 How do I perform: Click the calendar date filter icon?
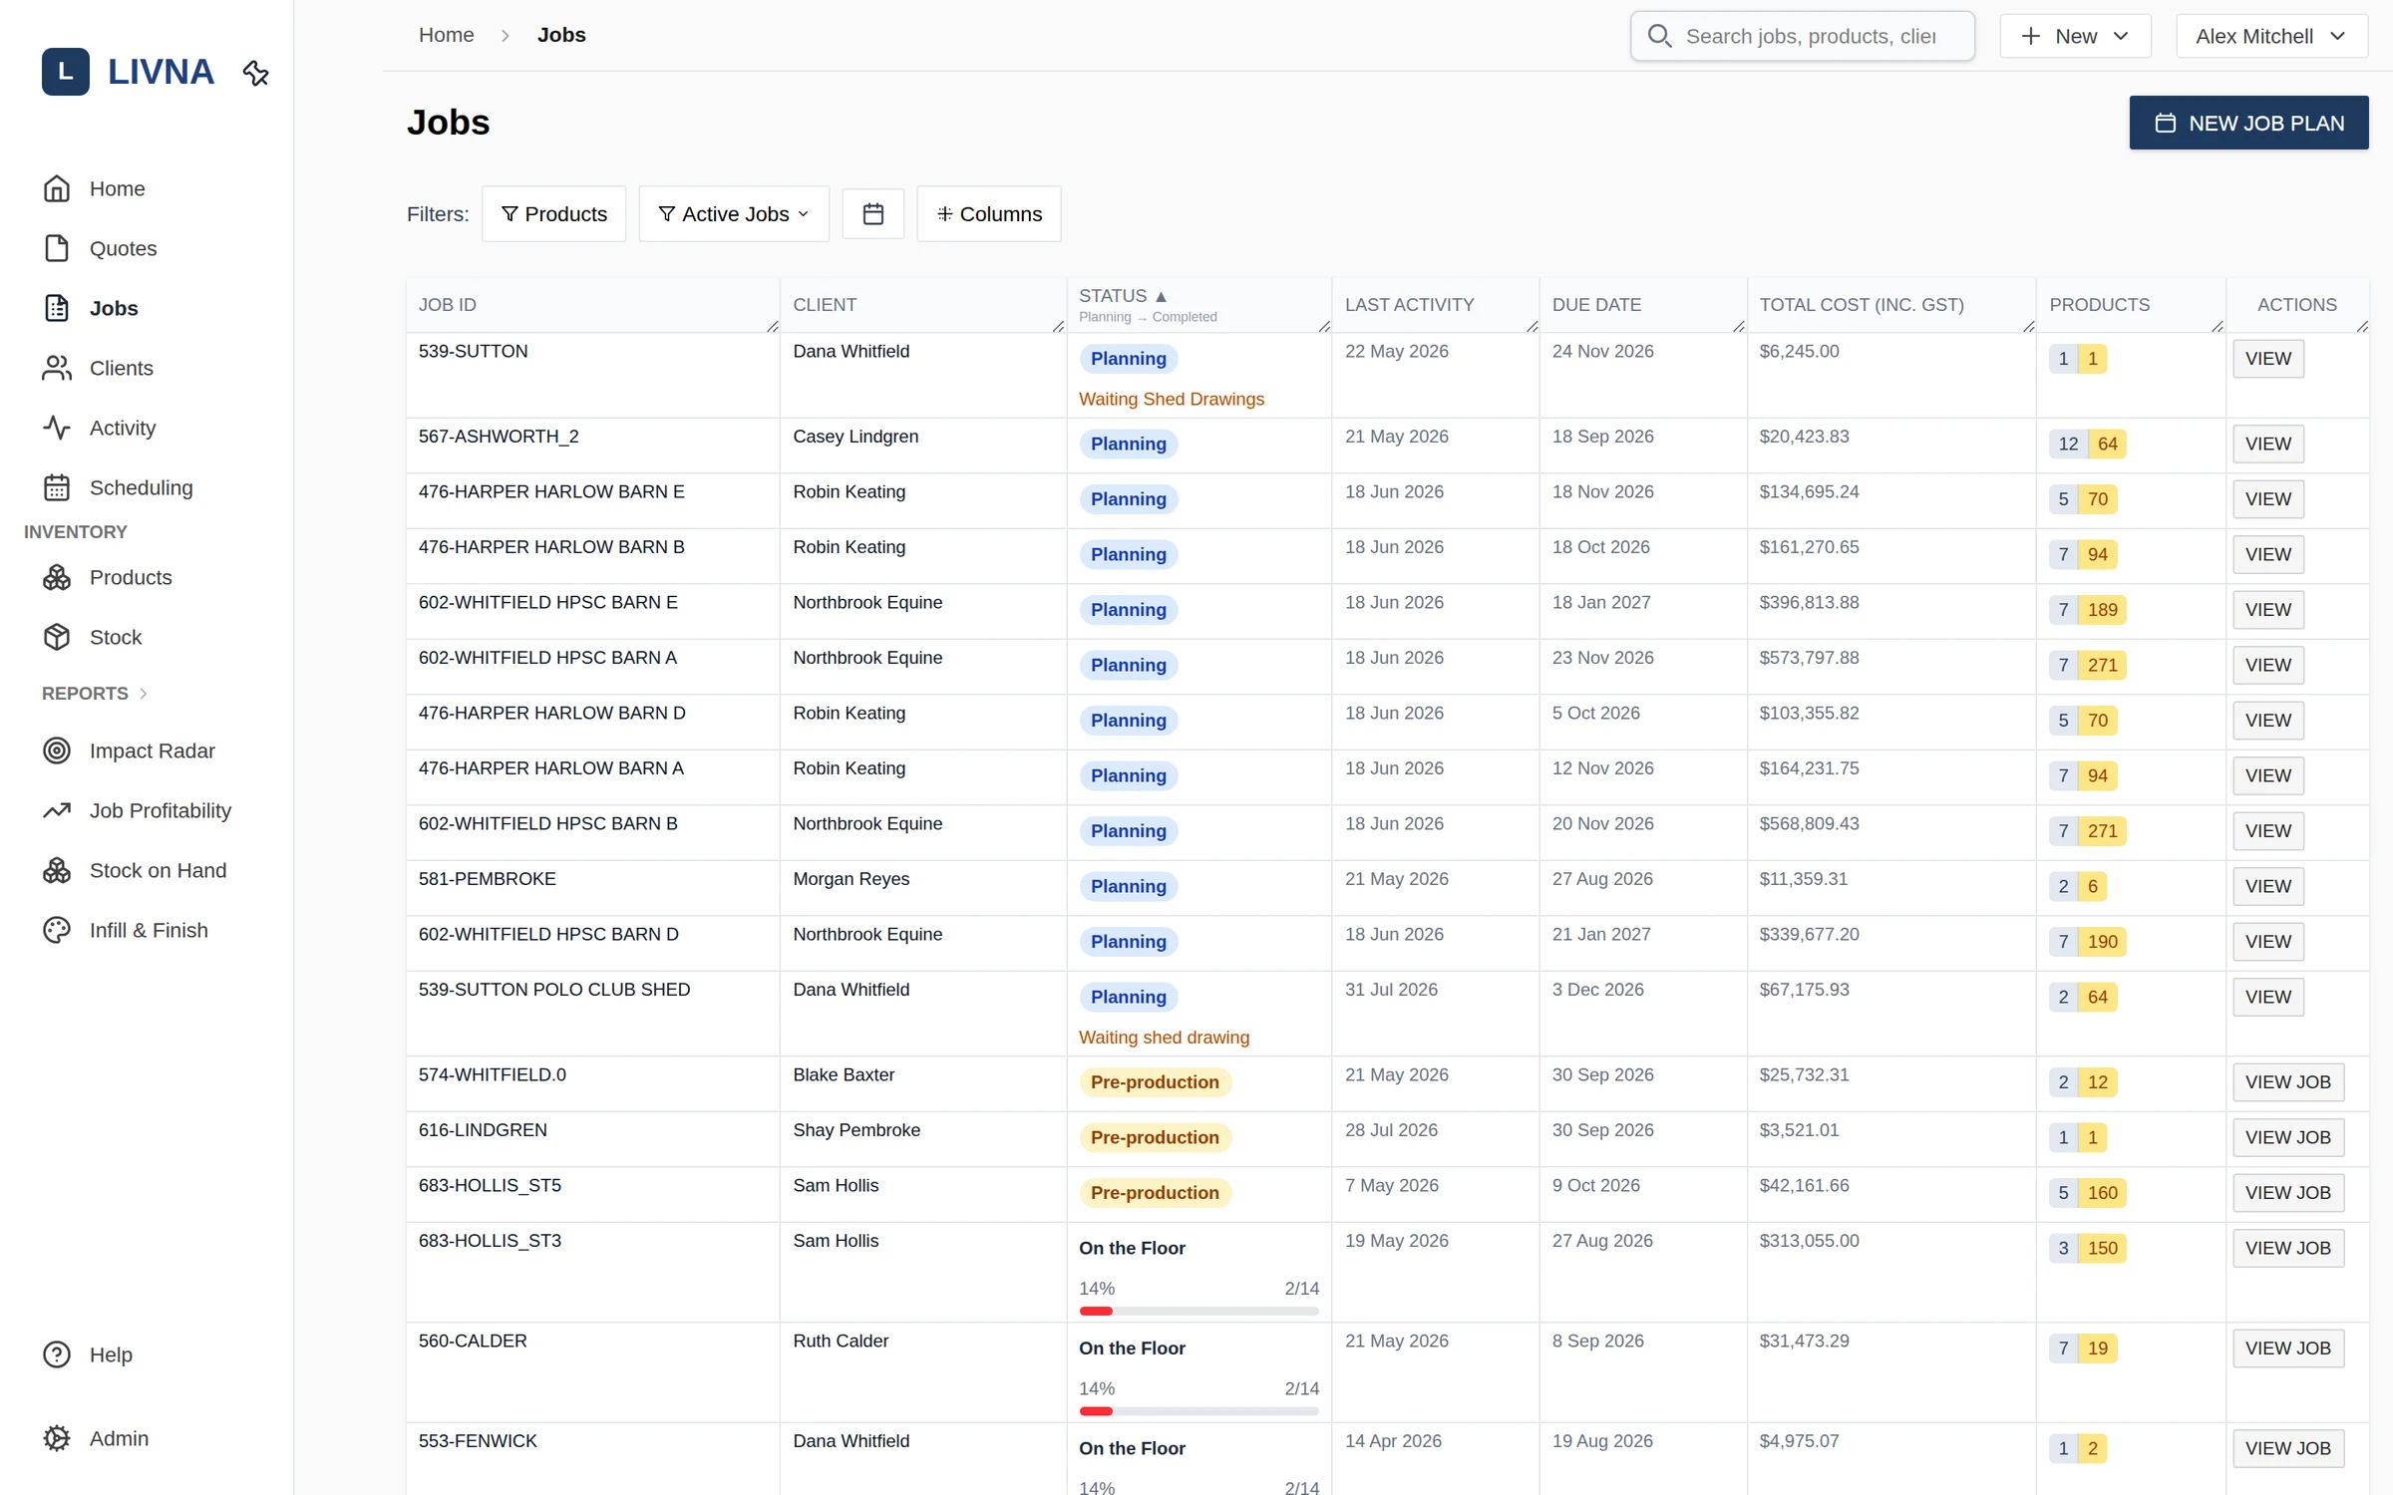point(873,213)
